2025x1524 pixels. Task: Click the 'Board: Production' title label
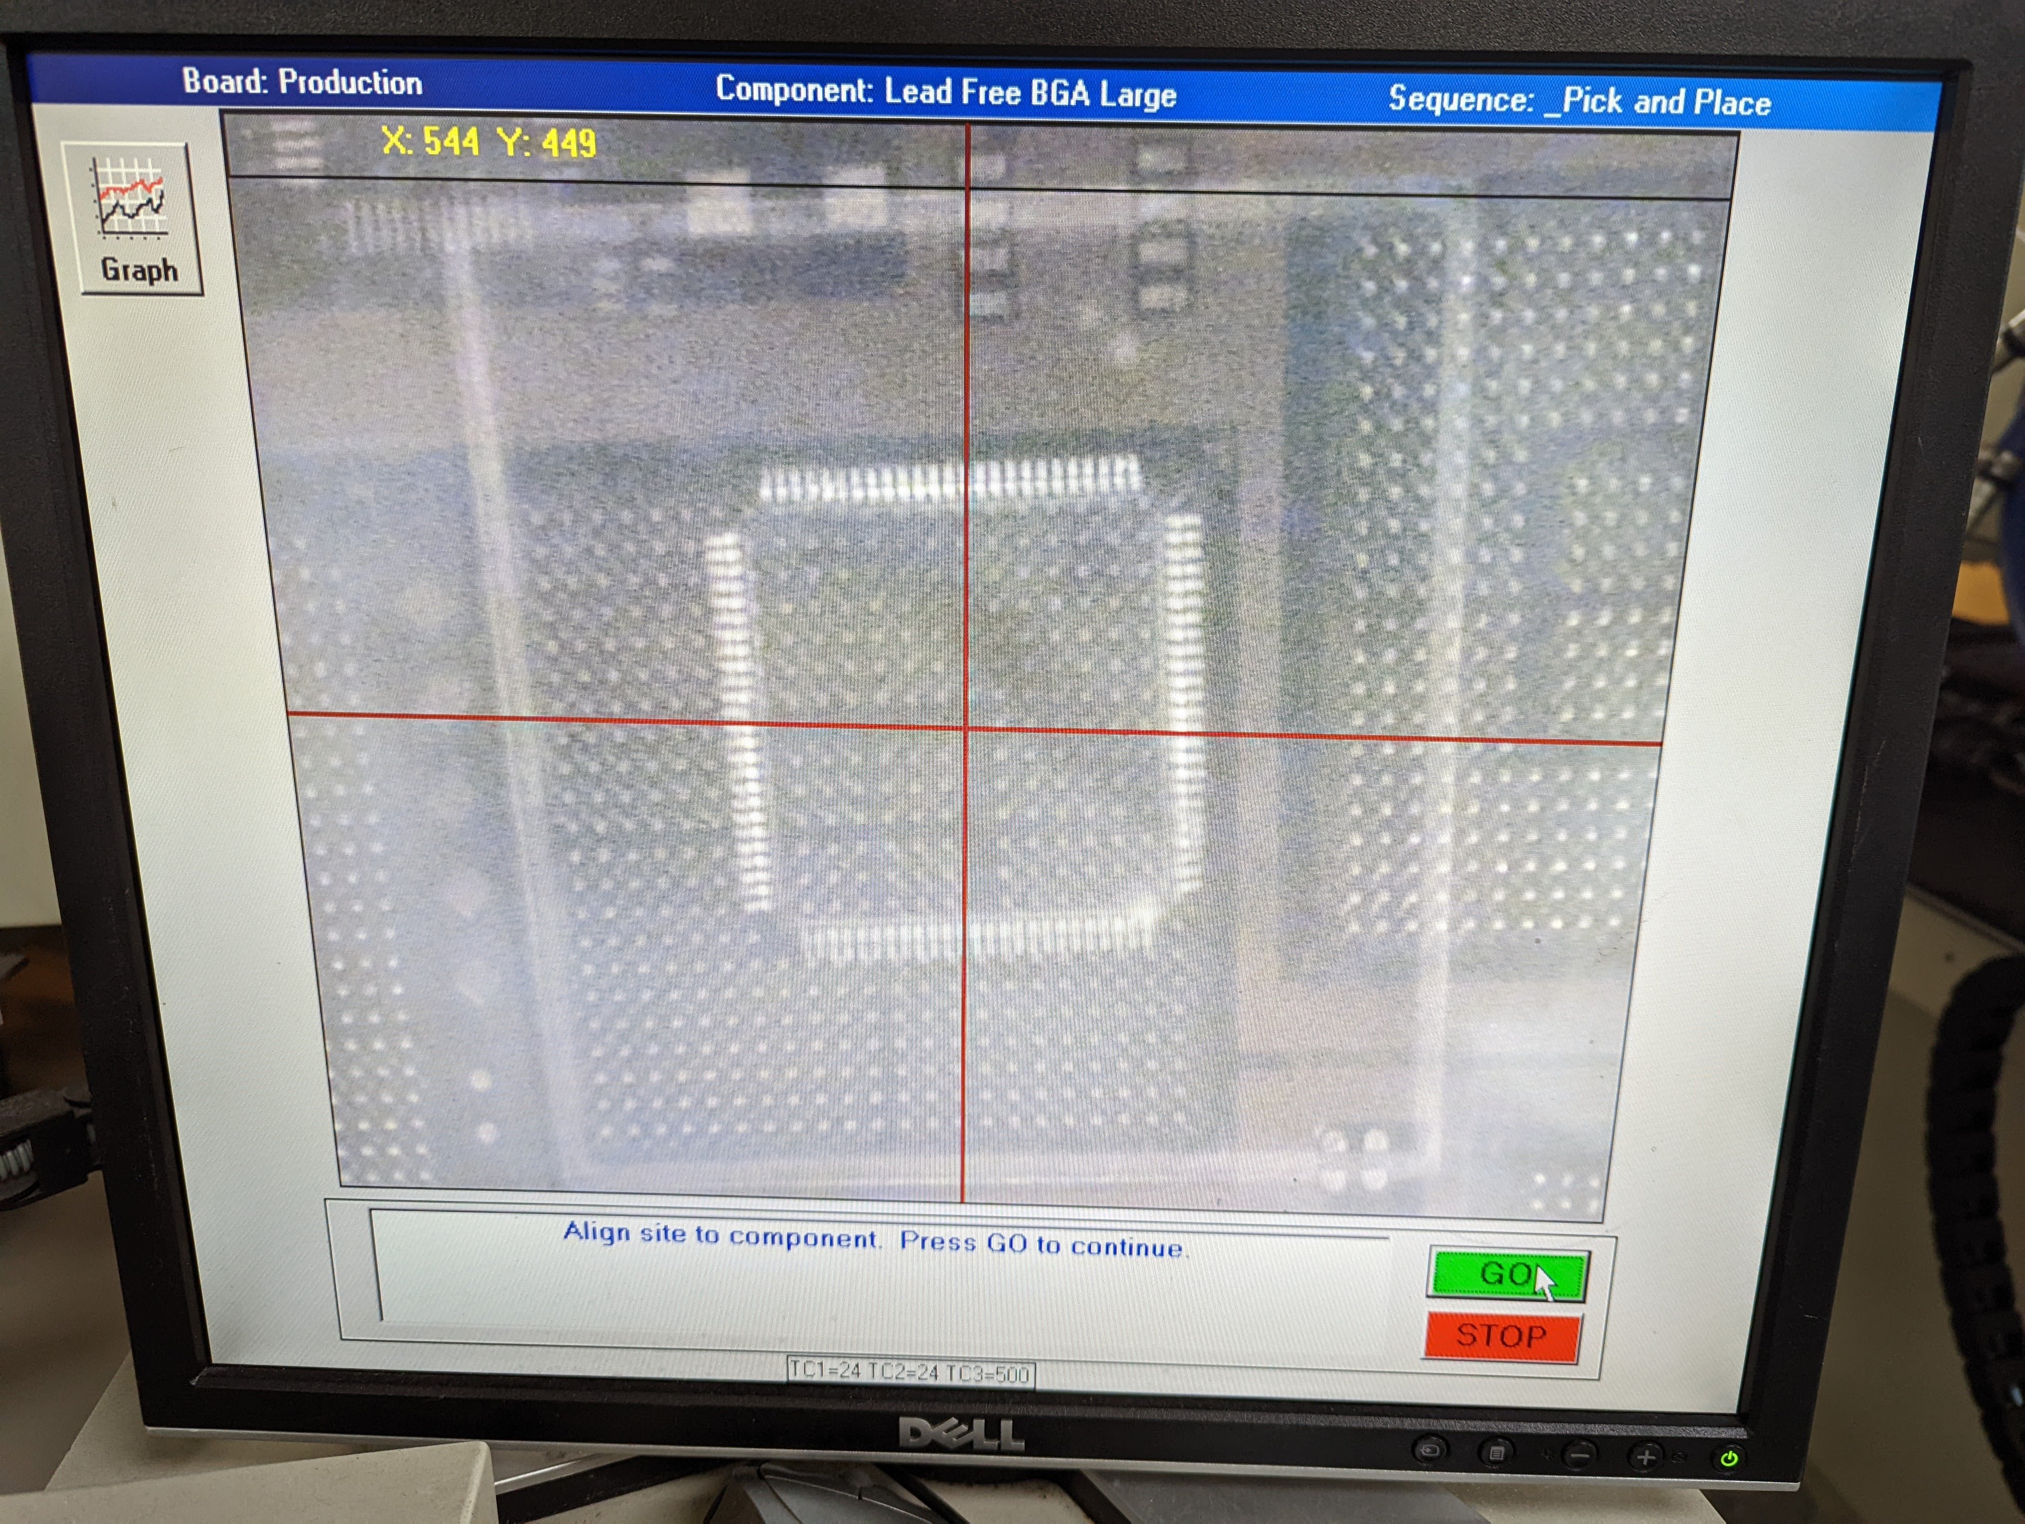pos(302,82)
